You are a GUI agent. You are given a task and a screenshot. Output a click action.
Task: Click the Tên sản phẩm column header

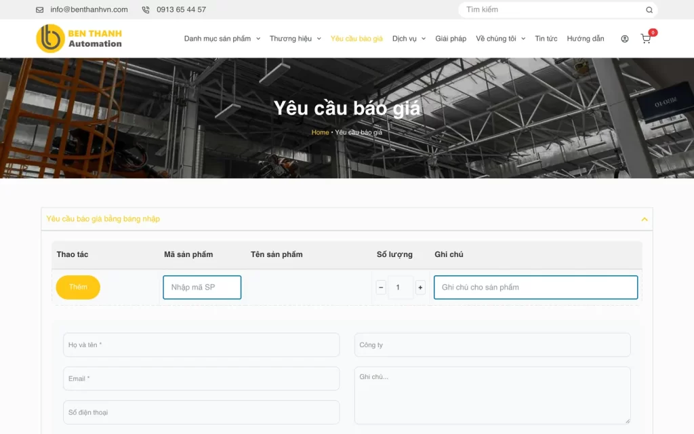(277, 255)
